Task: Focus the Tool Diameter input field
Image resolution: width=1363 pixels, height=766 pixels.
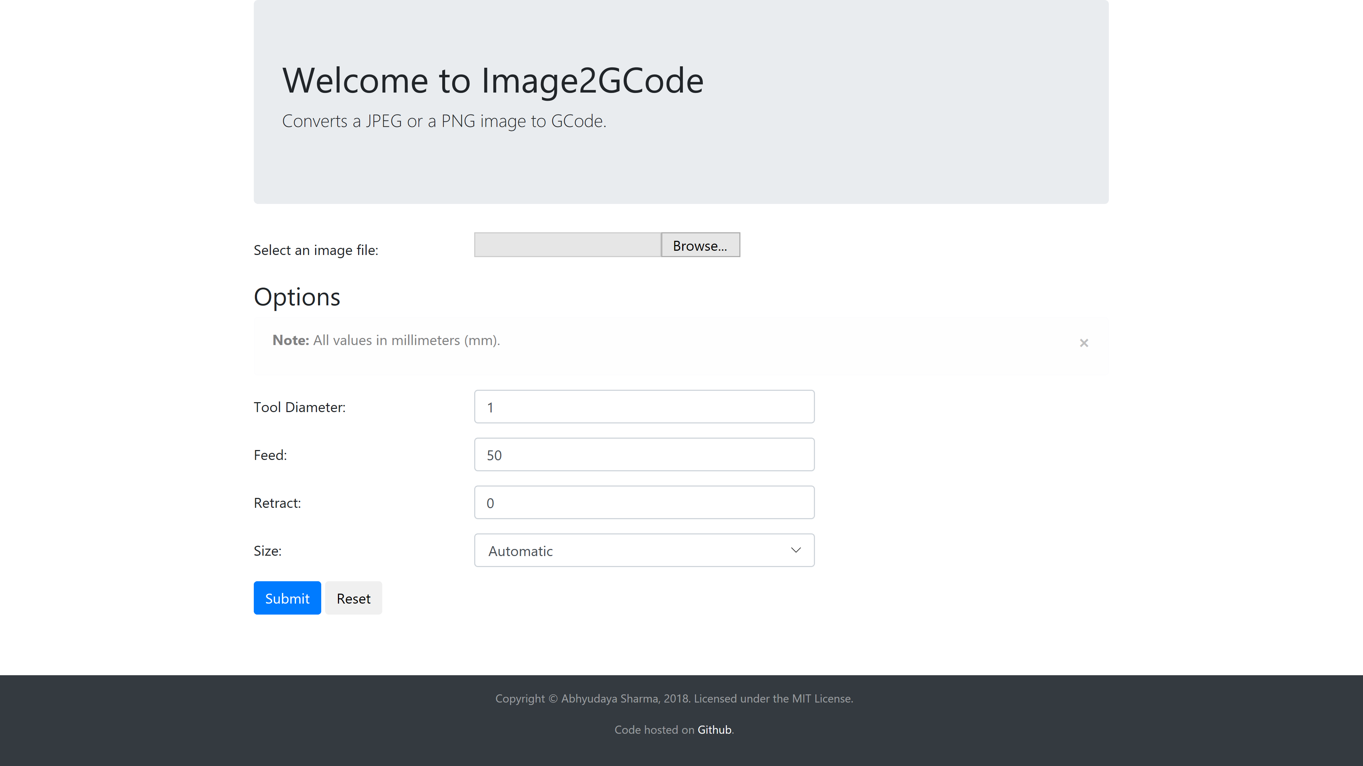Action: (644, 407)
